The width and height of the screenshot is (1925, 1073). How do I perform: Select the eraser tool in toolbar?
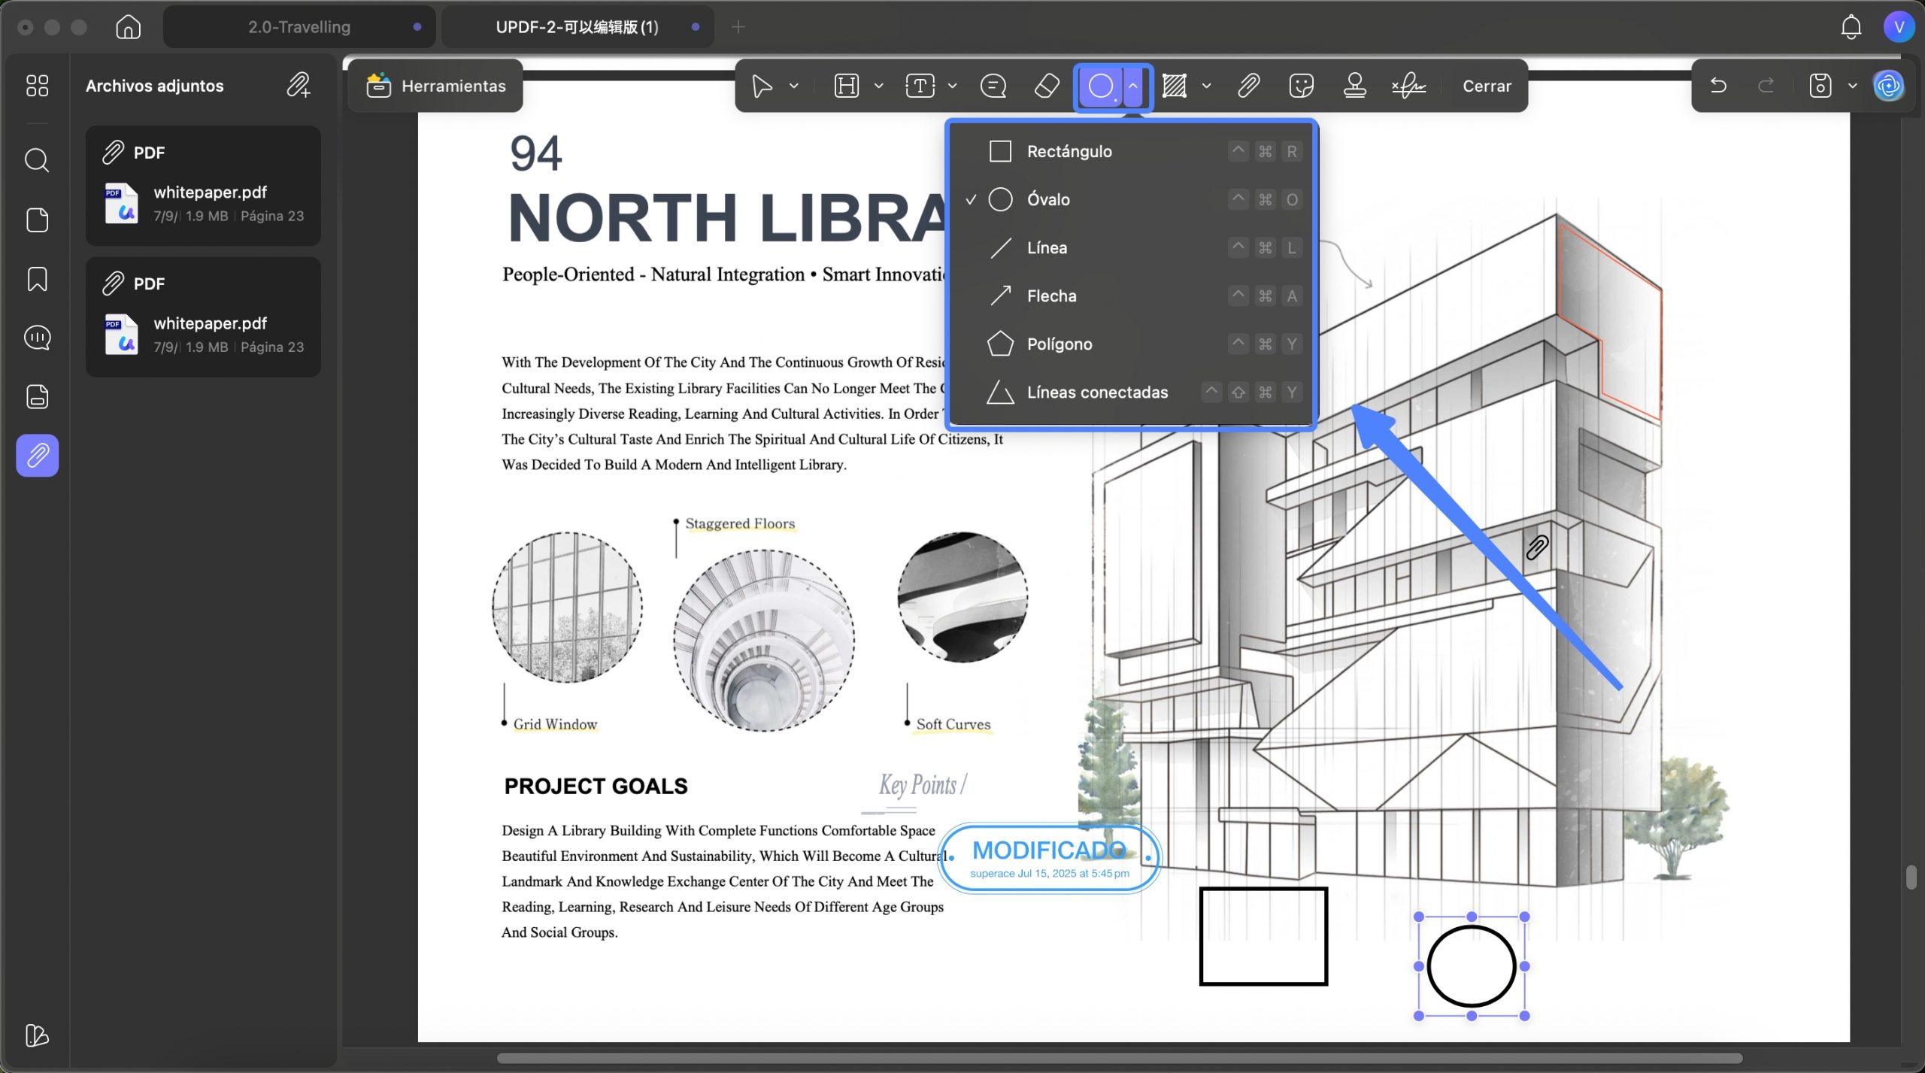click(x=1047, y=86)
